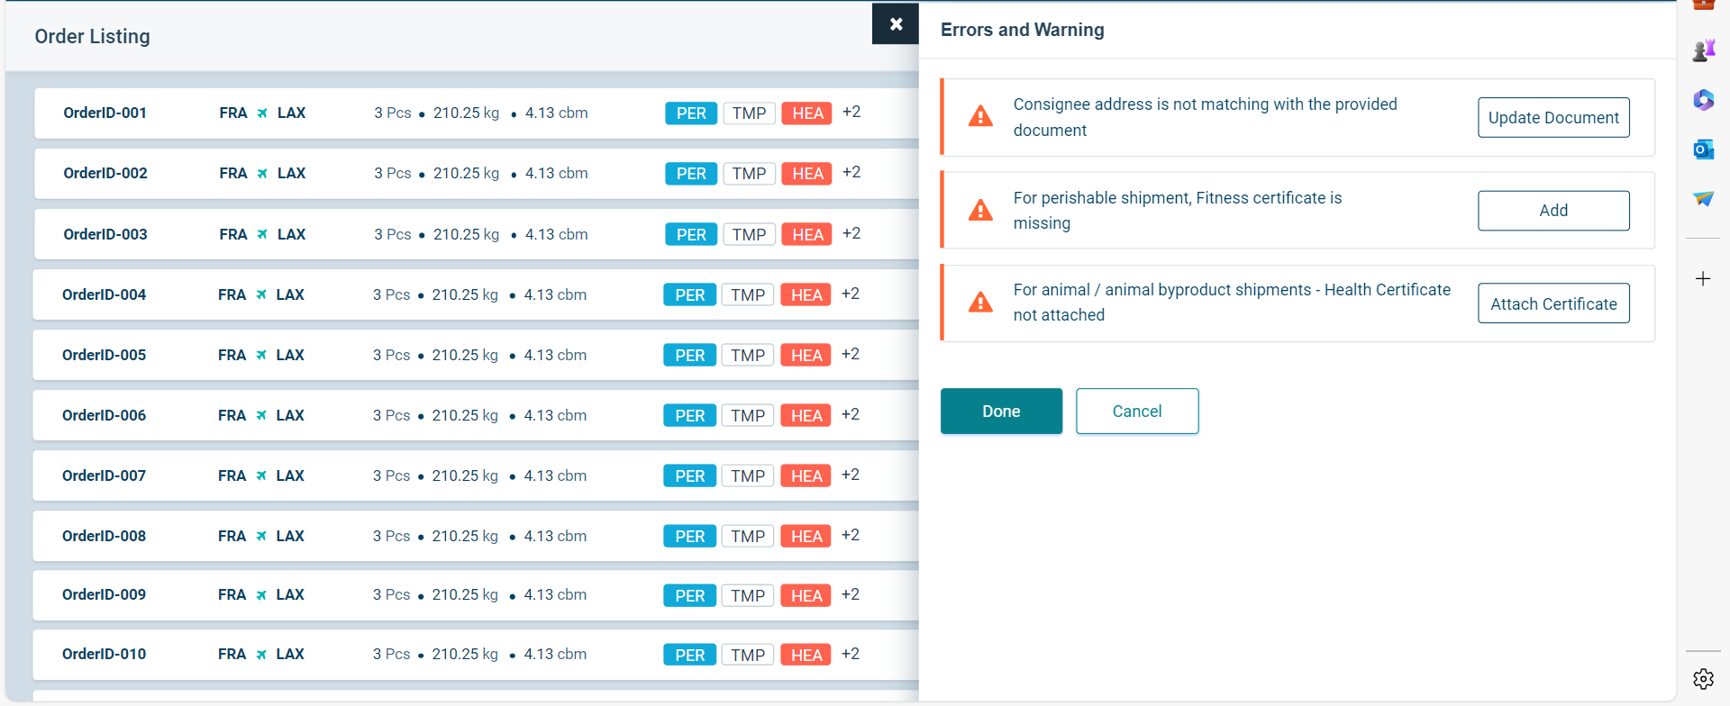This screenshot has width=1730, height=706.
Task: Select the OrderID-002 label
Action: (x=105, y=174)
